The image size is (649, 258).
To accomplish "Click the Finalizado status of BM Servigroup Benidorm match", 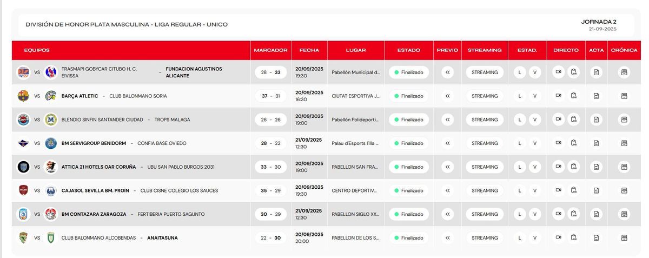I will coord(409,143).
